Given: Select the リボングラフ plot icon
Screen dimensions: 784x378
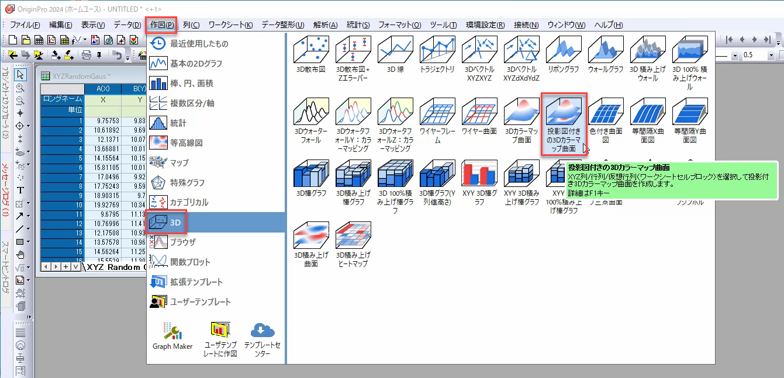Looking at the screenshot, I should 564,54.
